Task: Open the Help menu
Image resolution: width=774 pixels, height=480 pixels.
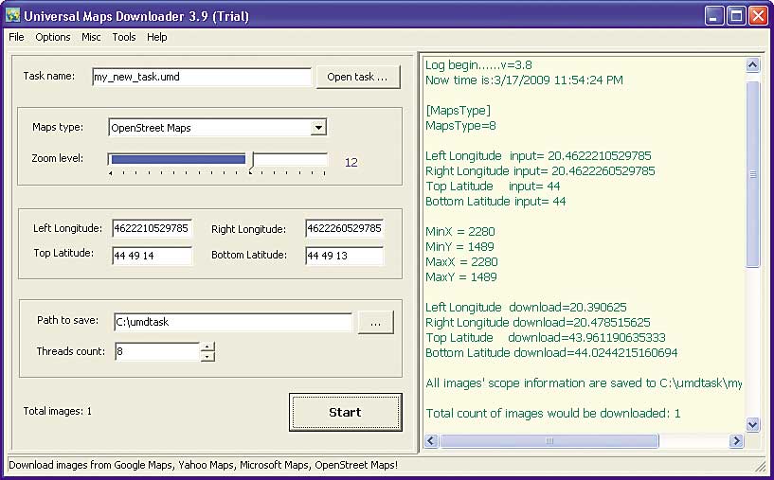Action: tap(157, 37)
